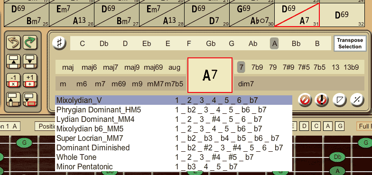The image size is (372, 175).
Task: Select root note E
Action: [x=168, y=44]
